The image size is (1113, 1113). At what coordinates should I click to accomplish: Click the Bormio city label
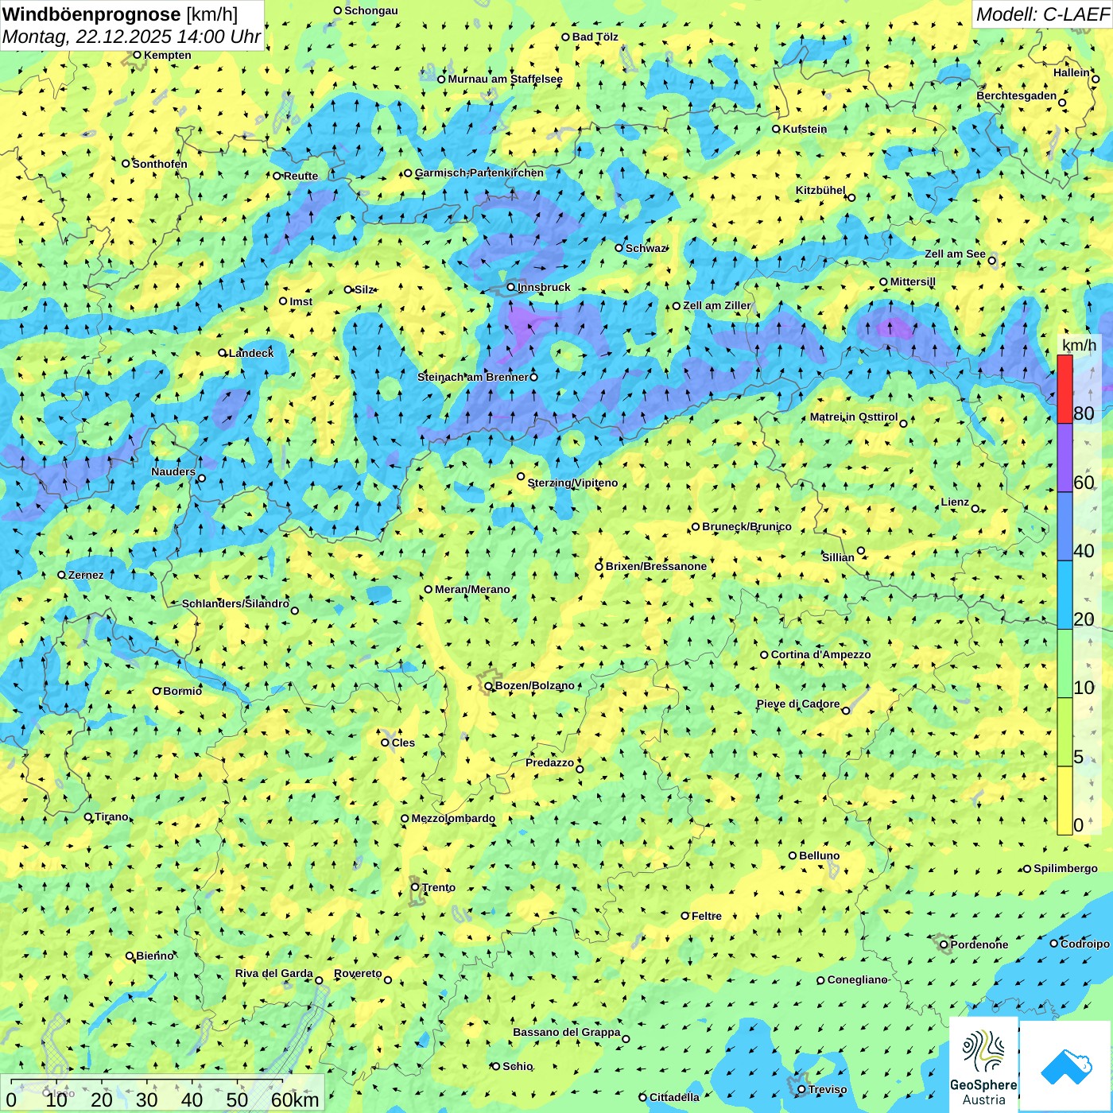pyautogui.click(x=182, y=691)
